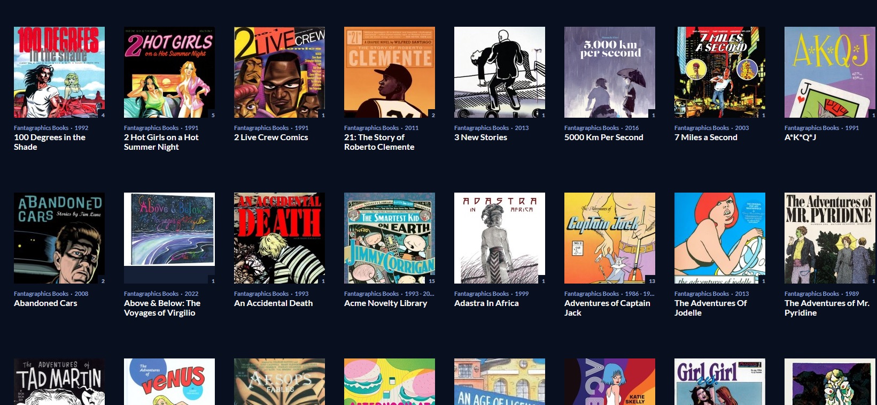This screenshot has width=877, height=405.
Task: Open the Adventures of Venus cover
Action: 169,381
